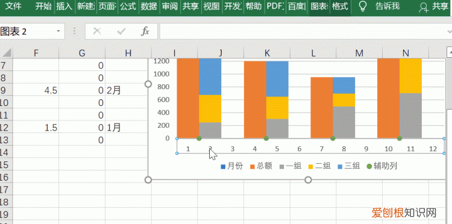This screenshot has height=224, width=452.
Task: Click the 共享 share button at right
Action: coord(439,7)
